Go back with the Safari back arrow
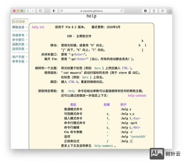The height and width of the screenshot is (163, 183). click(x=28, y=11)
